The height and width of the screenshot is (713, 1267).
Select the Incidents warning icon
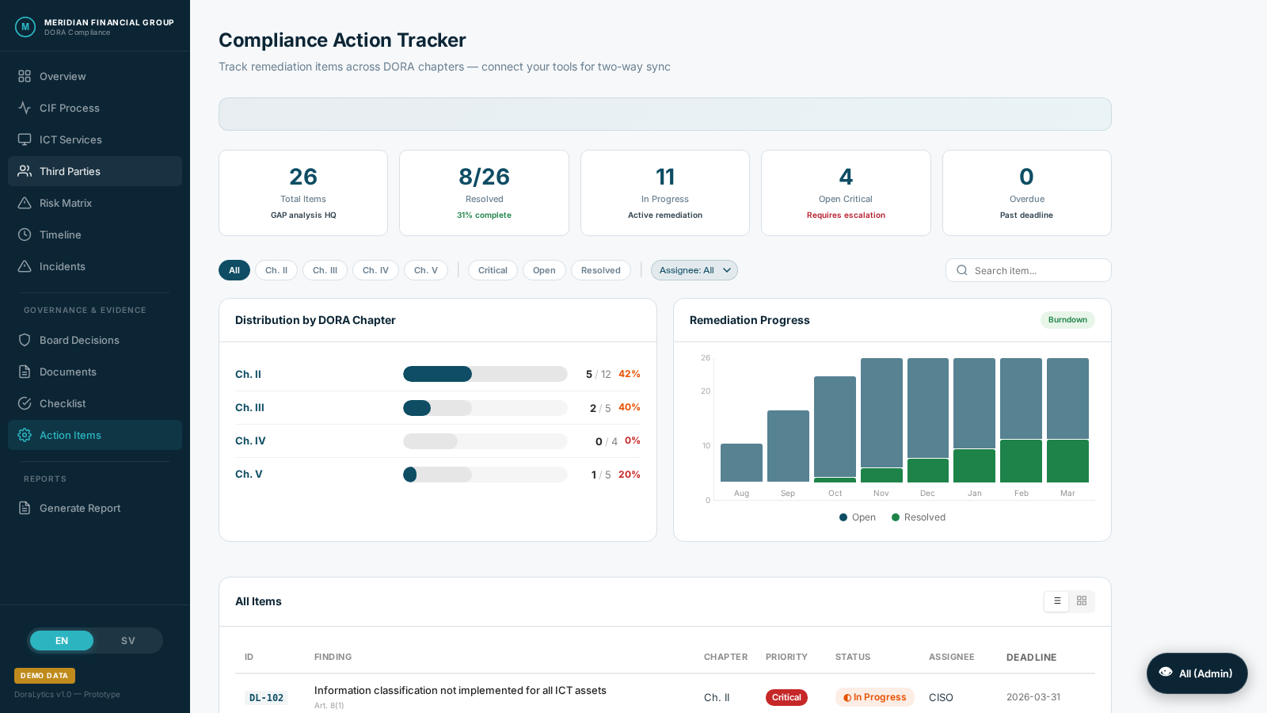click(25, 266)
